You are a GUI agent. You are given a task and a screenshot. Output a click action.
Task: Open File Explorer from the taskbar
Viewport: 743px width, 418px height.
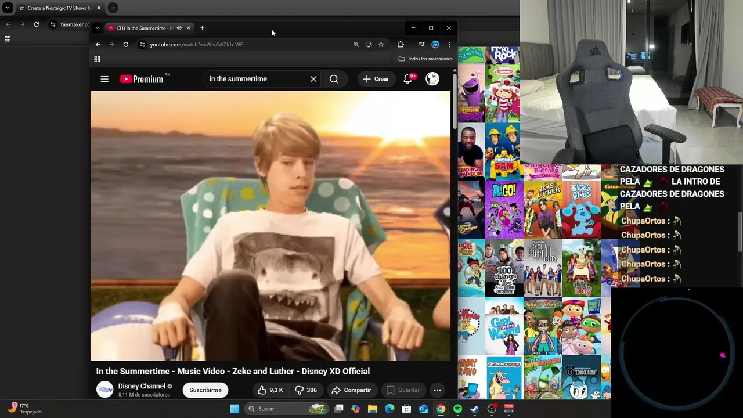pos(373,409)
